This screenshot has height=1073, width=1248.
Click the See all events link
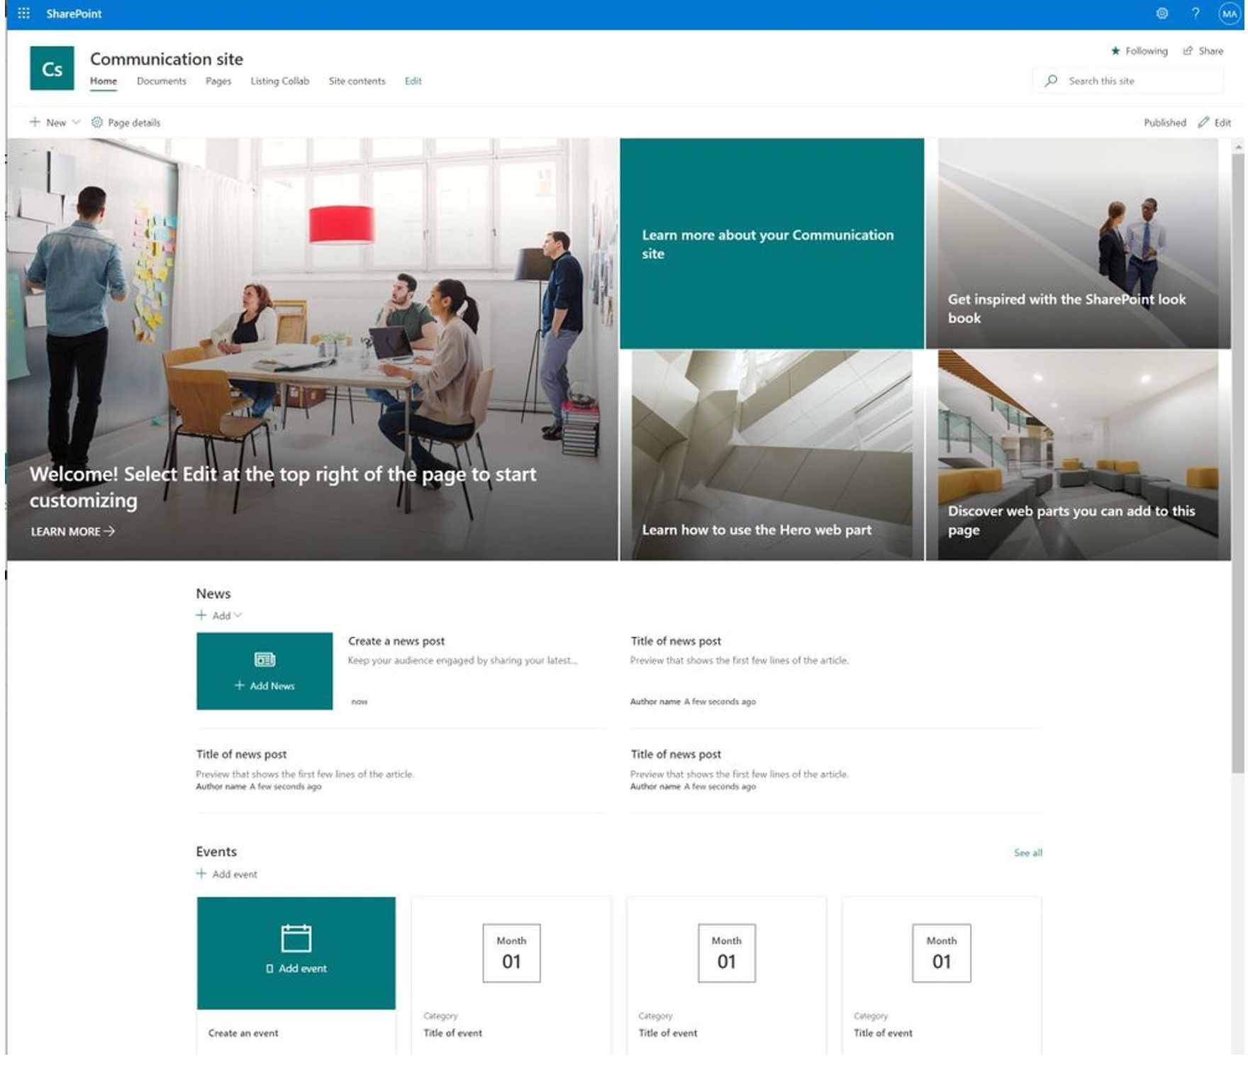click(1027, 852)
